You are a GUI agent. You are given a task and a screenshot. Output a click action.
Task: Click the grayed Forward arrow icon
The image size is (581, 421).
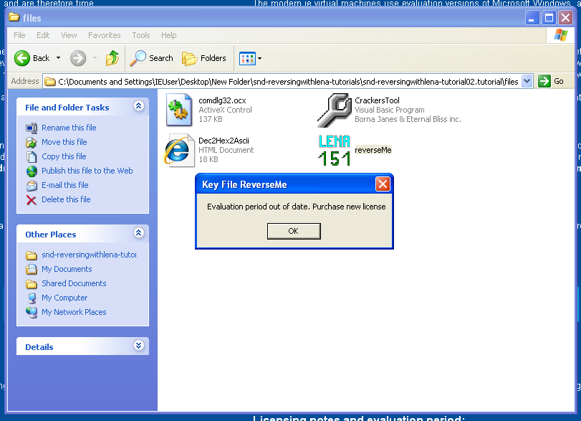78,58
